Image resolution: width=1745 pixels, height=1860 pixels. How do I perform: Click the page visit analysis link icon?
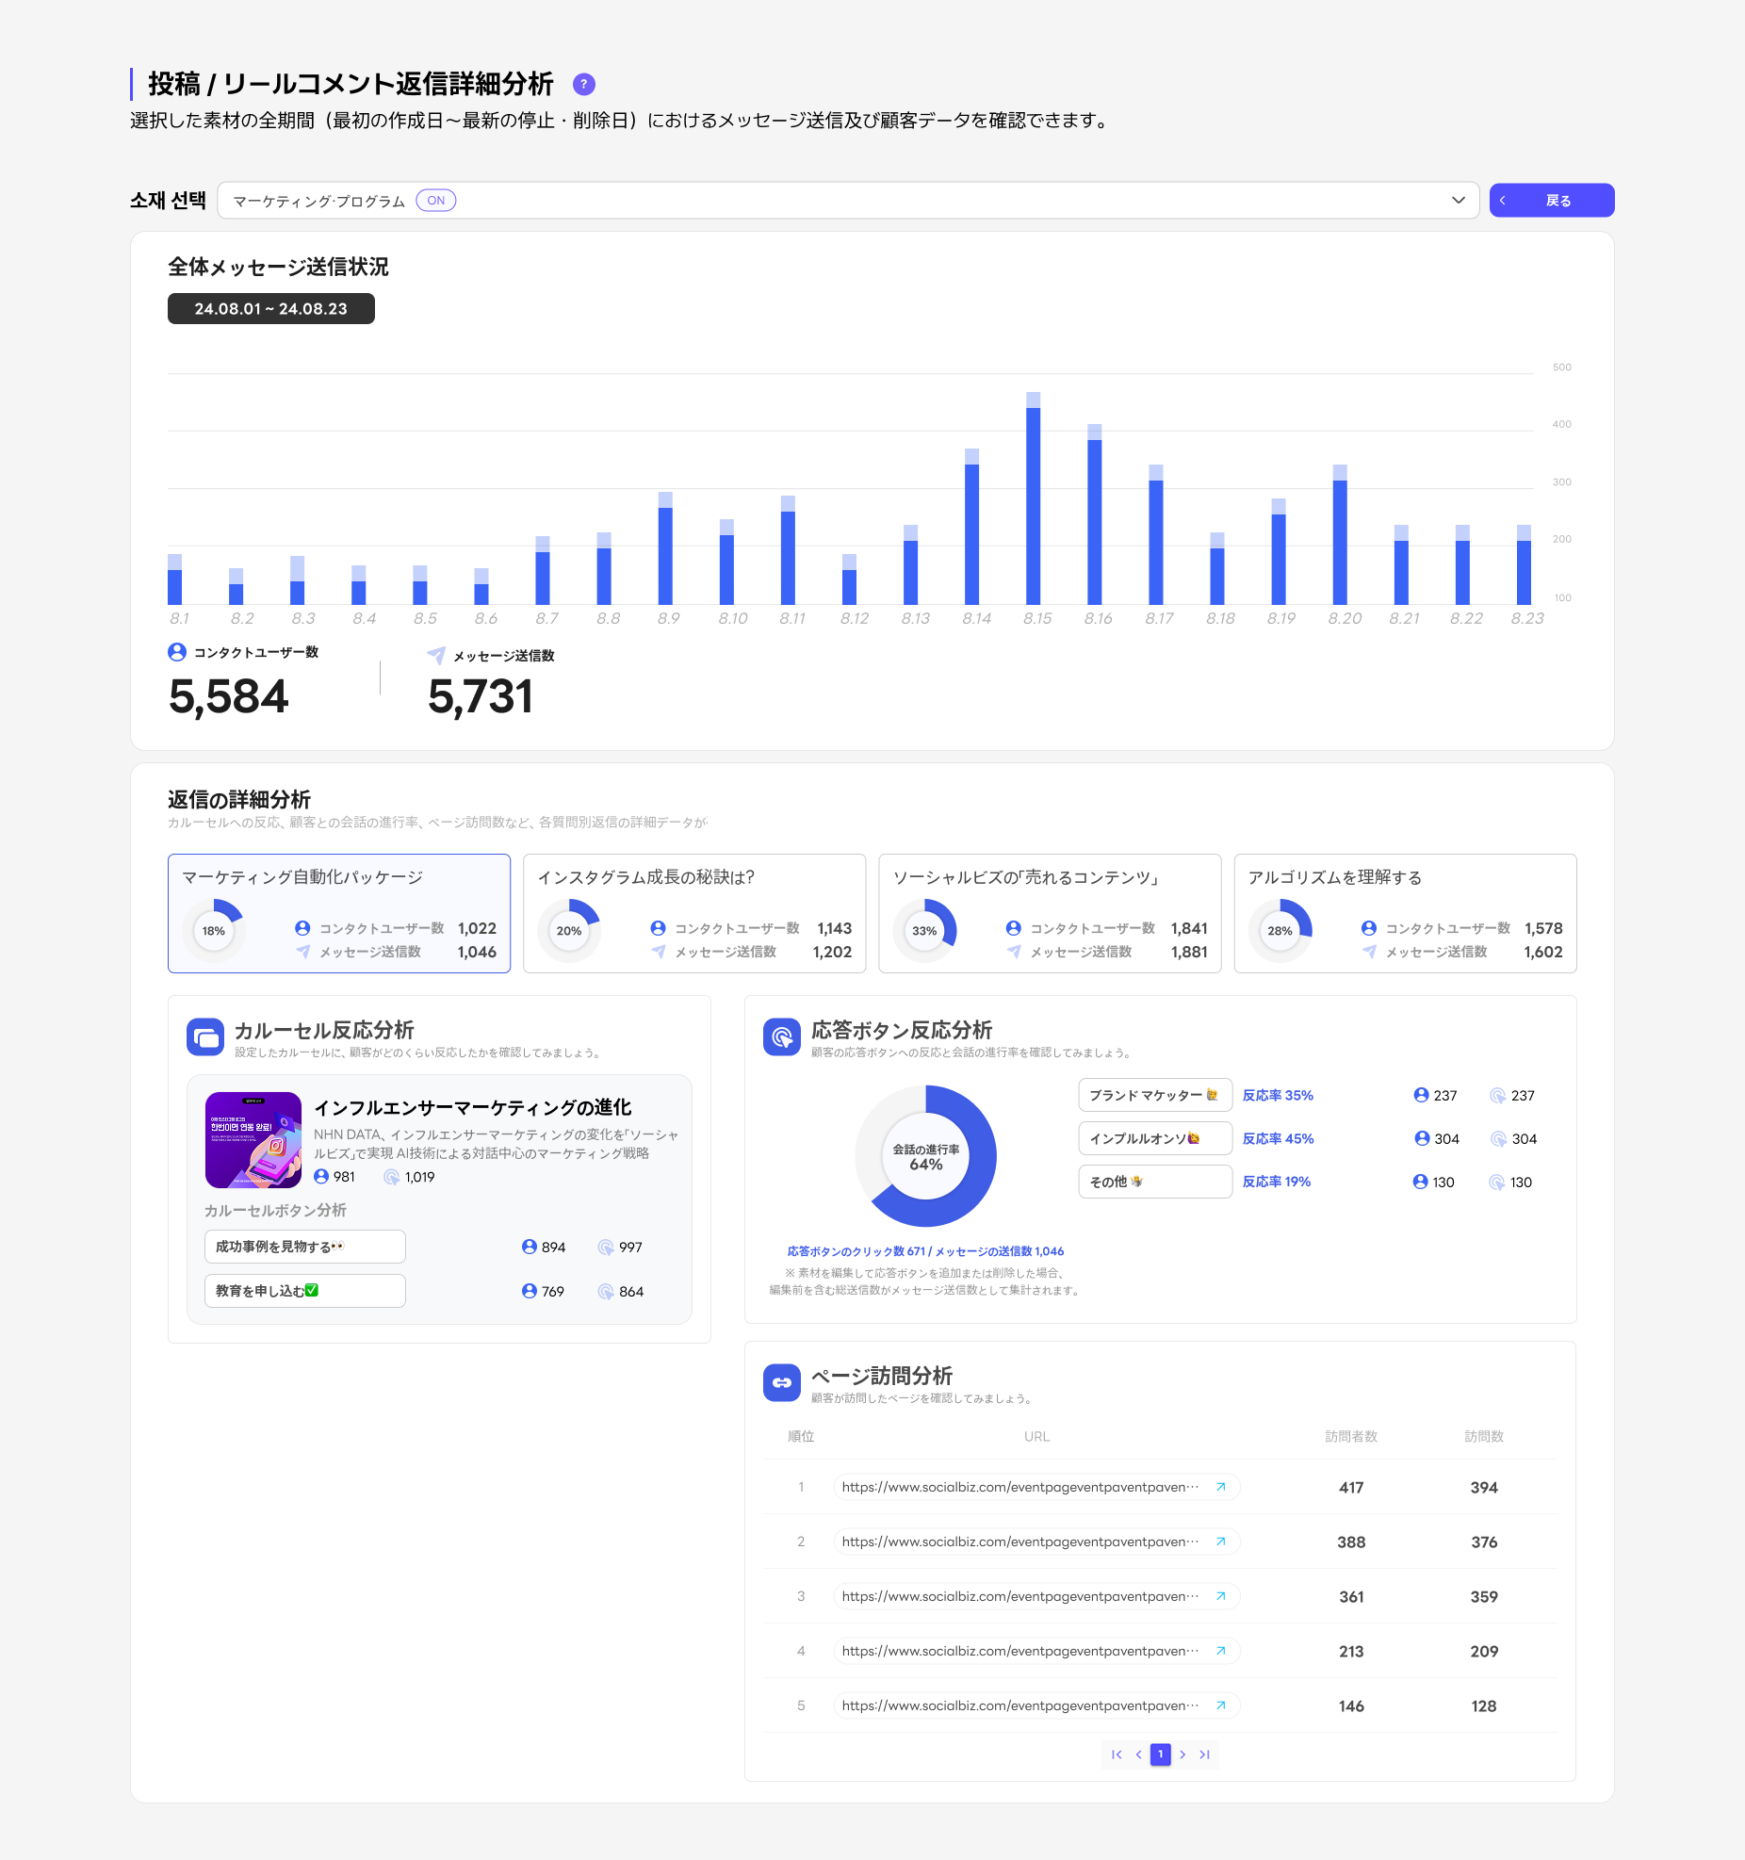[x=781, y=1383]
